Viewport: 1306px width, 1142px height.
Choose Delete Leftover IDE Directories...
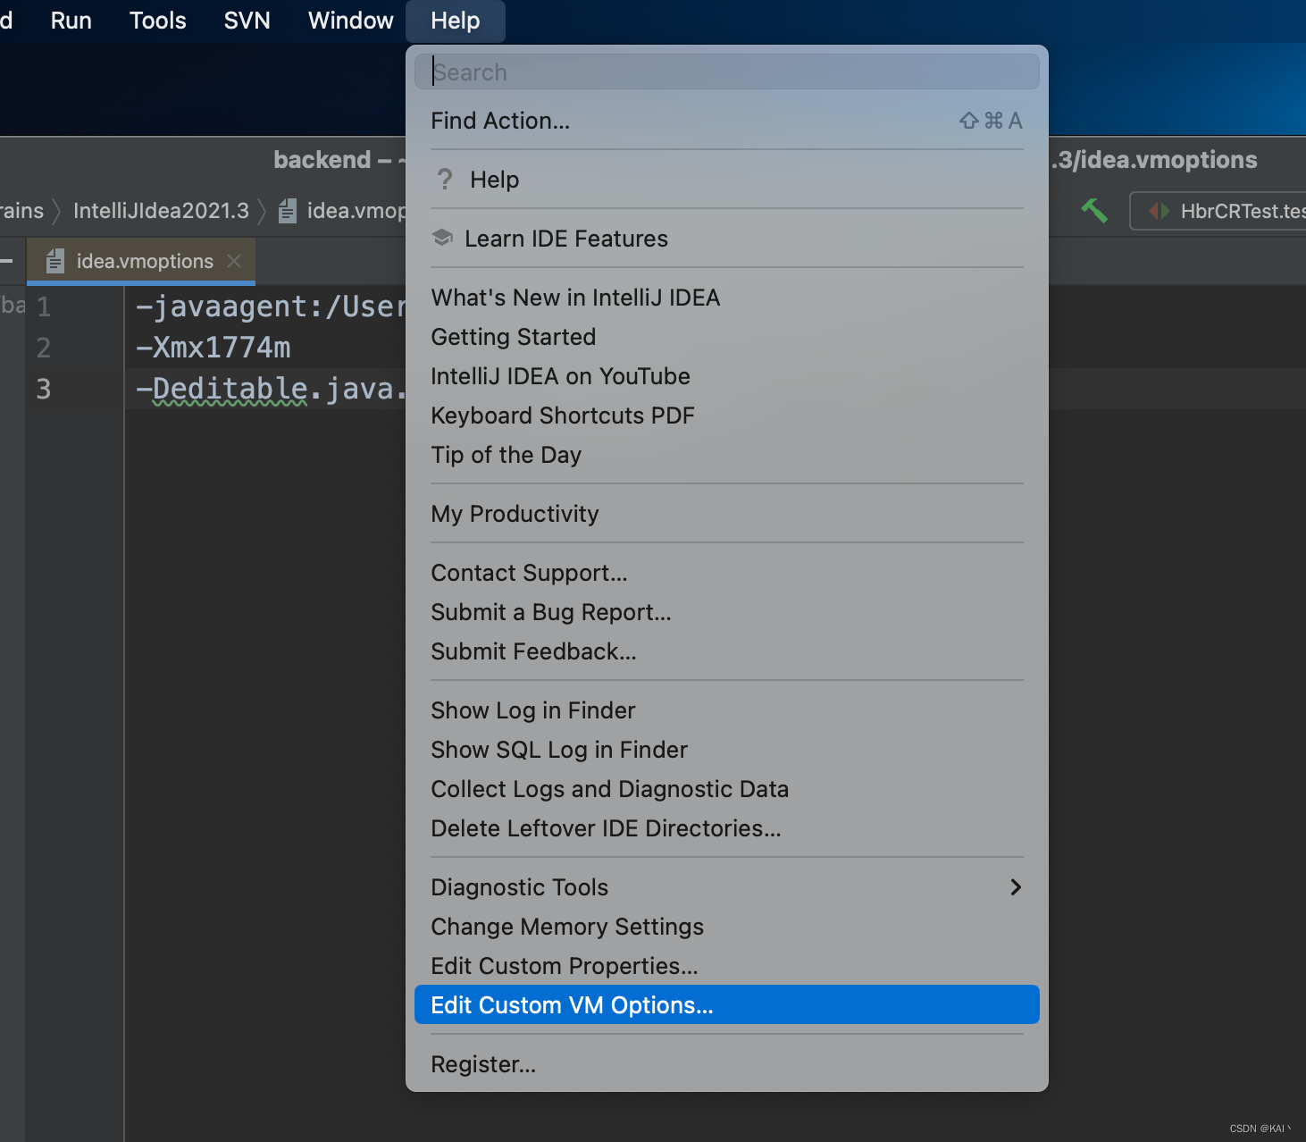727,828
